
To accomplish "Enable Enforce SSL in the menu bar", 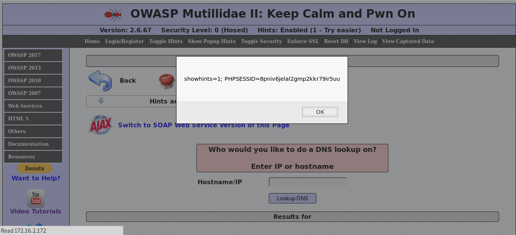I will click(303, 41).
